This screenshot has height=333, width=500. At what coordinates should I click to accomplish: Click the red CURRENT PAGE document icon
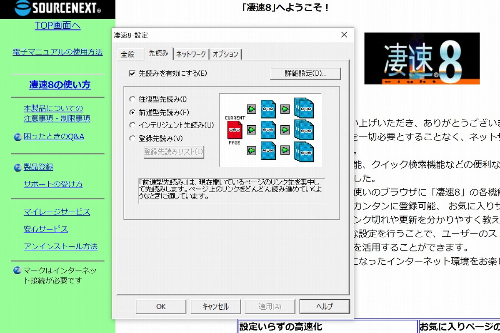pyautogui.click(x=235, y=130)
